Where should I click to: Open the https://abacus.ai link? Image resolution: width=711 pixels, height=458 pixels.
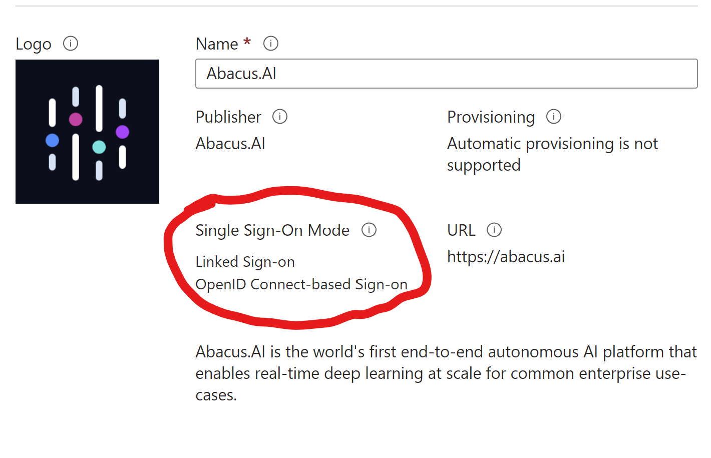pos(506,257)
